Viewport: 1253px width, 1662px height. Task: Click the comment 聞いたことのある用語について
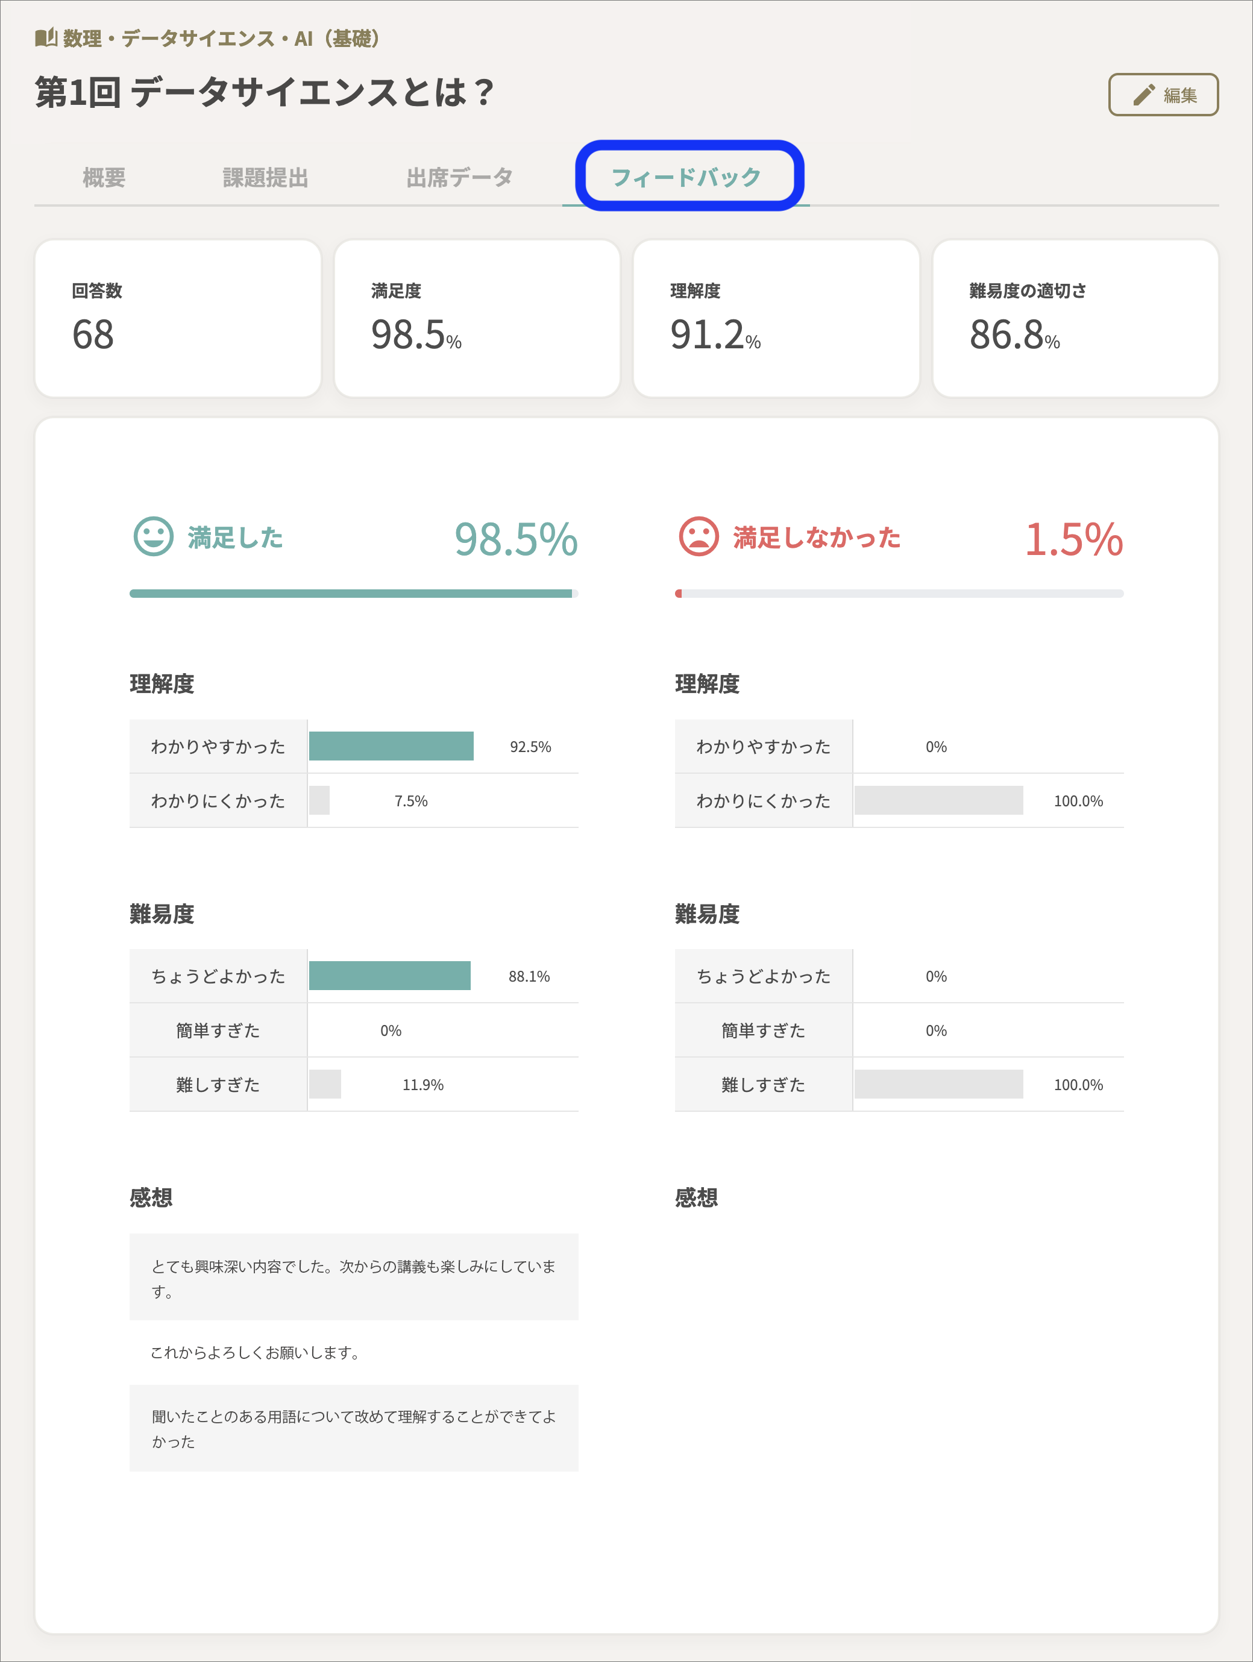(x=354, y=1428)
